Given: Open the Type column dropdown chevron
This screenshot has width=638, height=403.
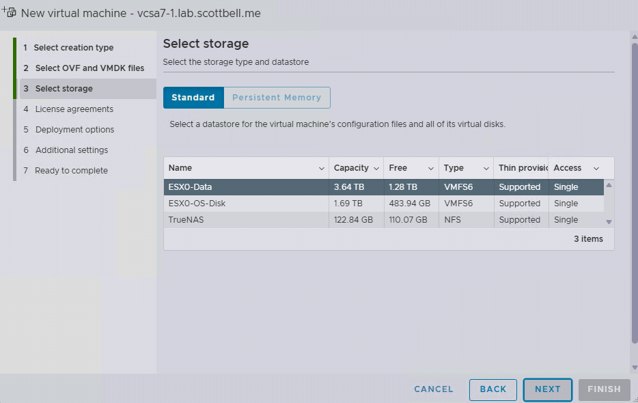Looking at the screenshot, I should click(x=486, y=168).
